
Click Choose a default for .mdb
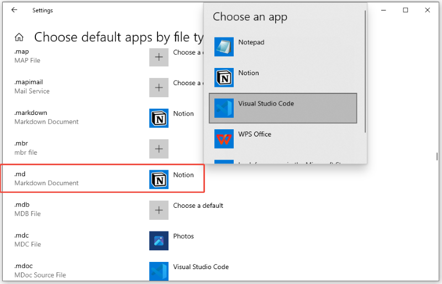click(x=198, y=206)
